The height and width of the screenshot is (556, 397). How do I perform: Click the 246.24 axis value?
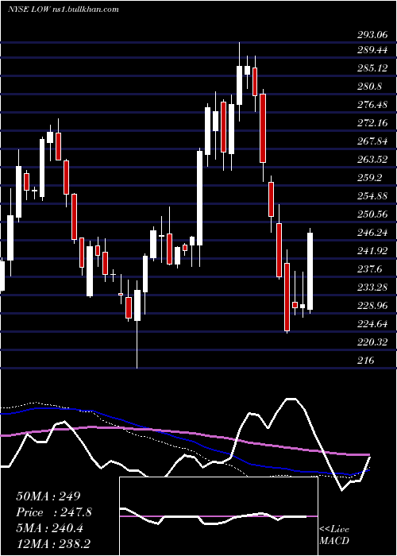click(372, 233)
